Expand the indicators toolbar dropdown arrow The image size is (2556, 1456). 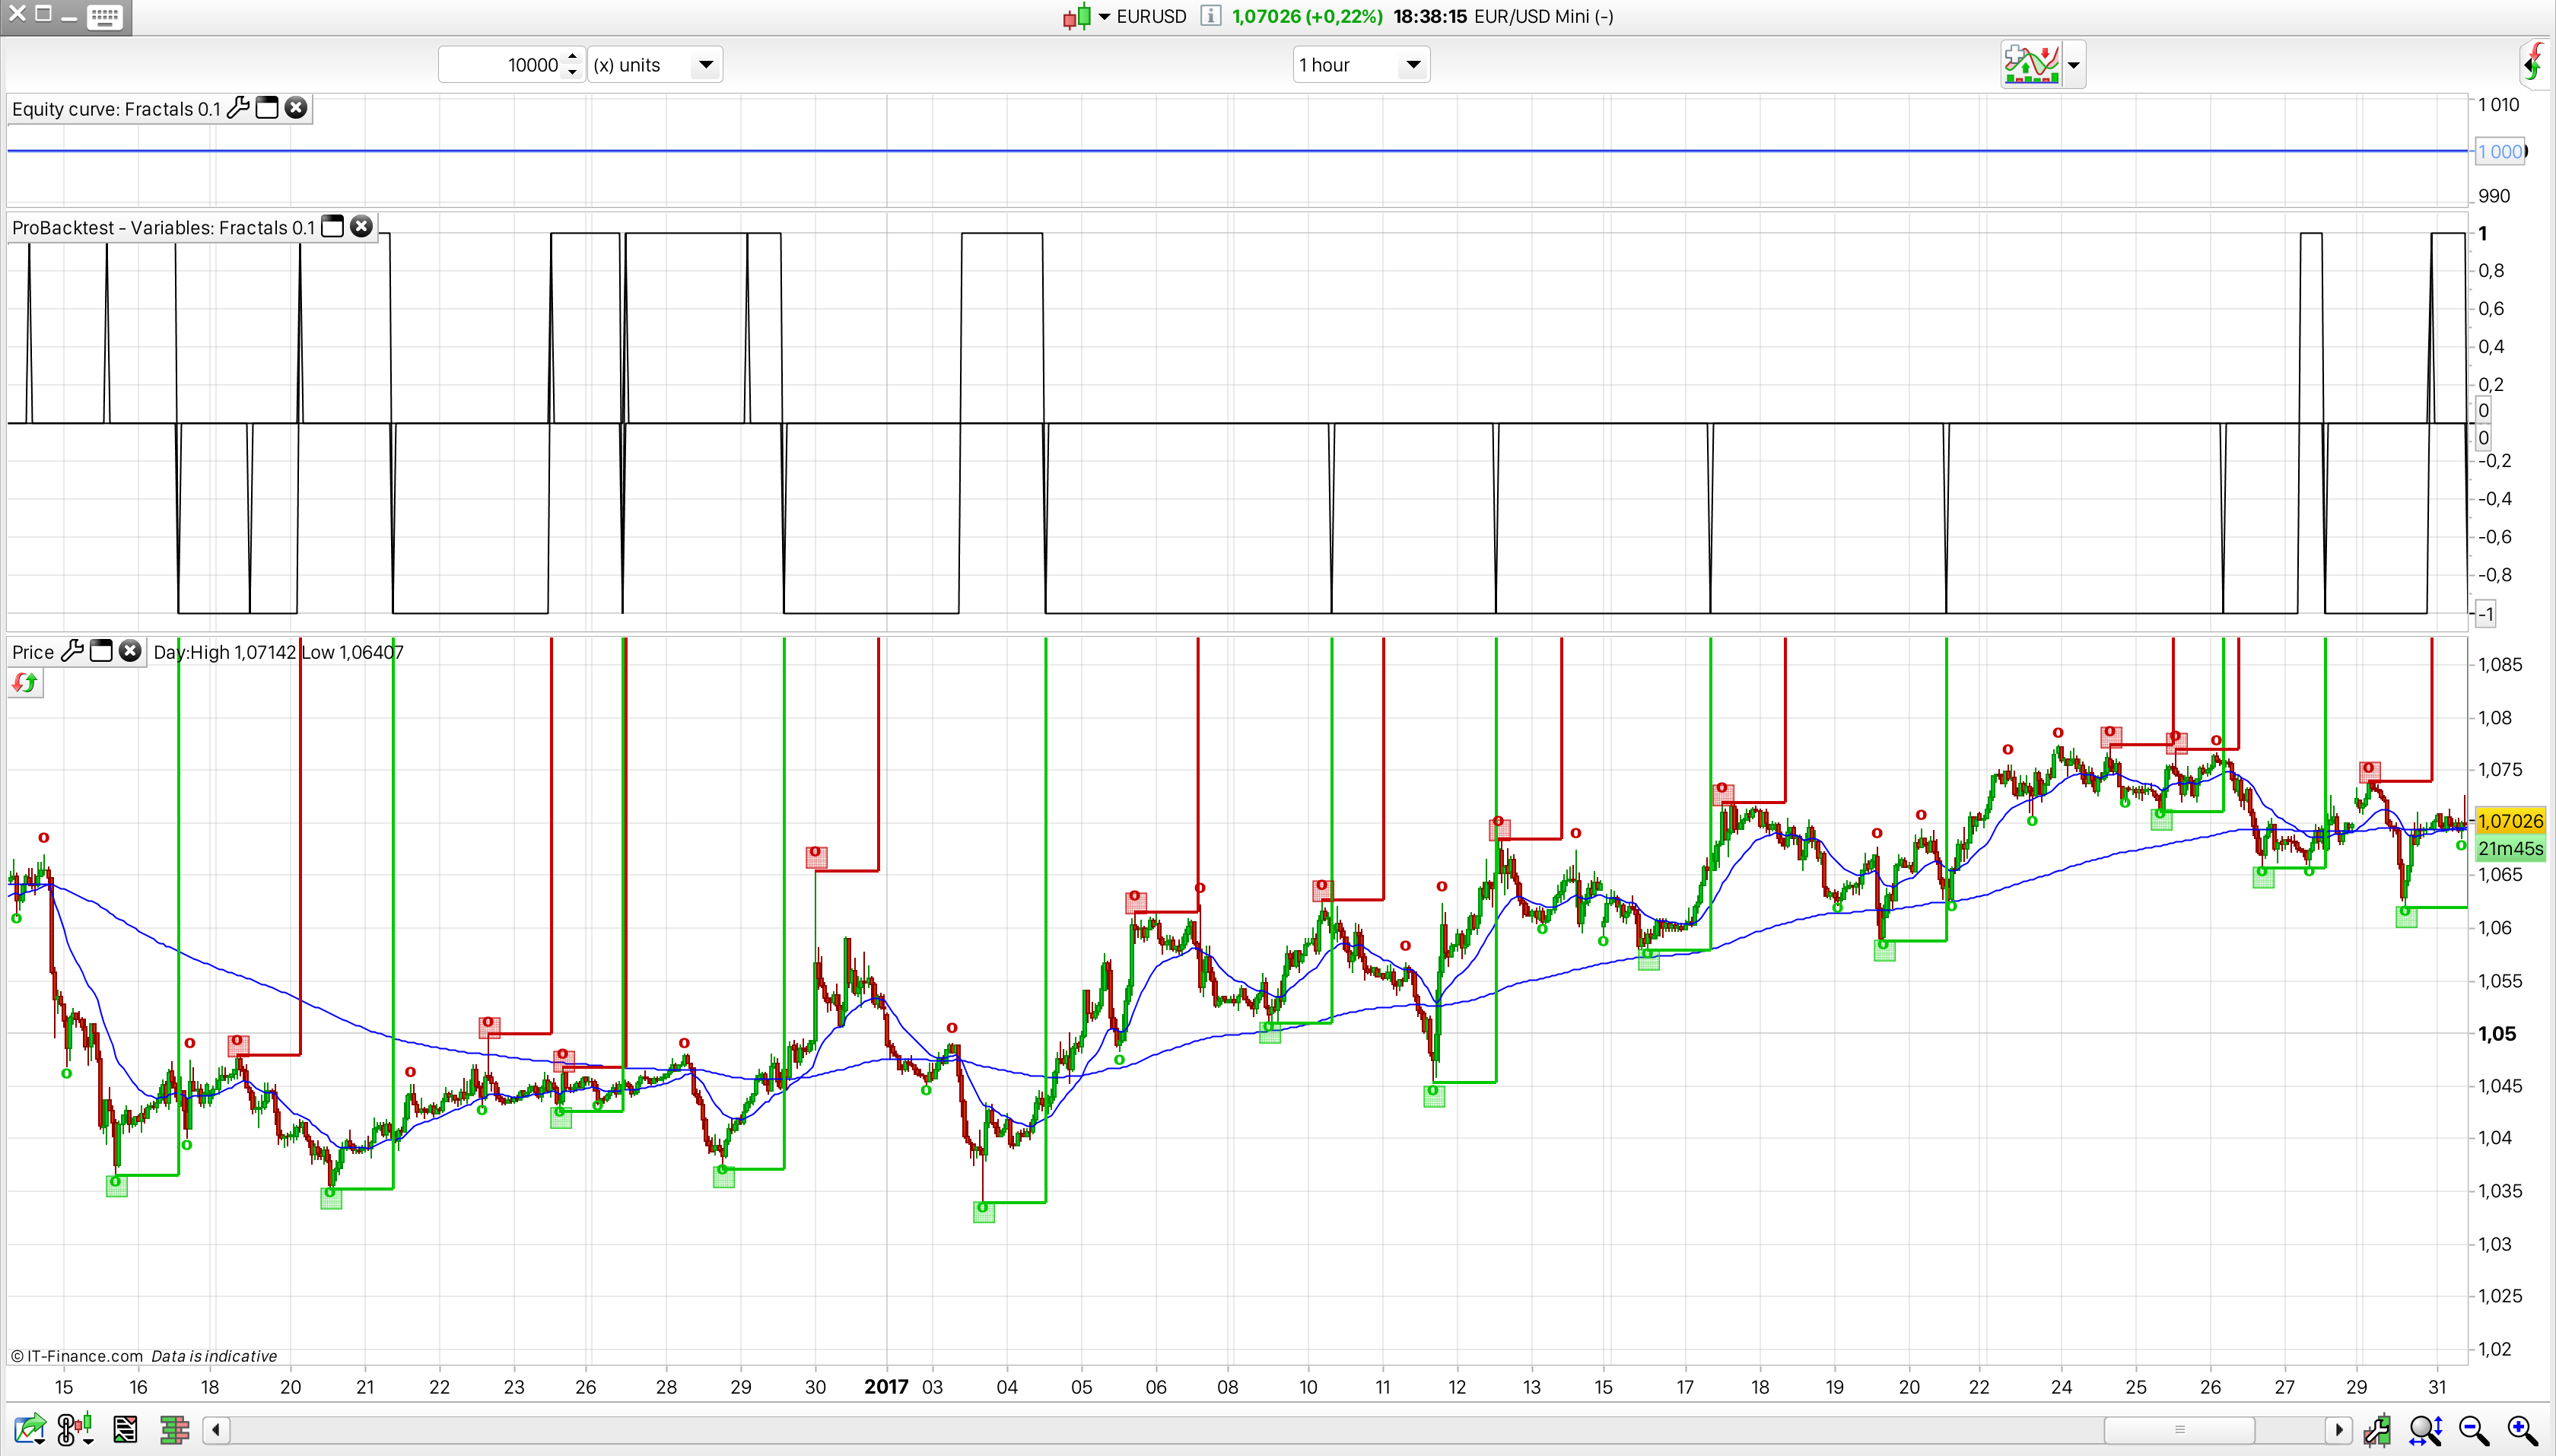click(x=2073, y=66)
